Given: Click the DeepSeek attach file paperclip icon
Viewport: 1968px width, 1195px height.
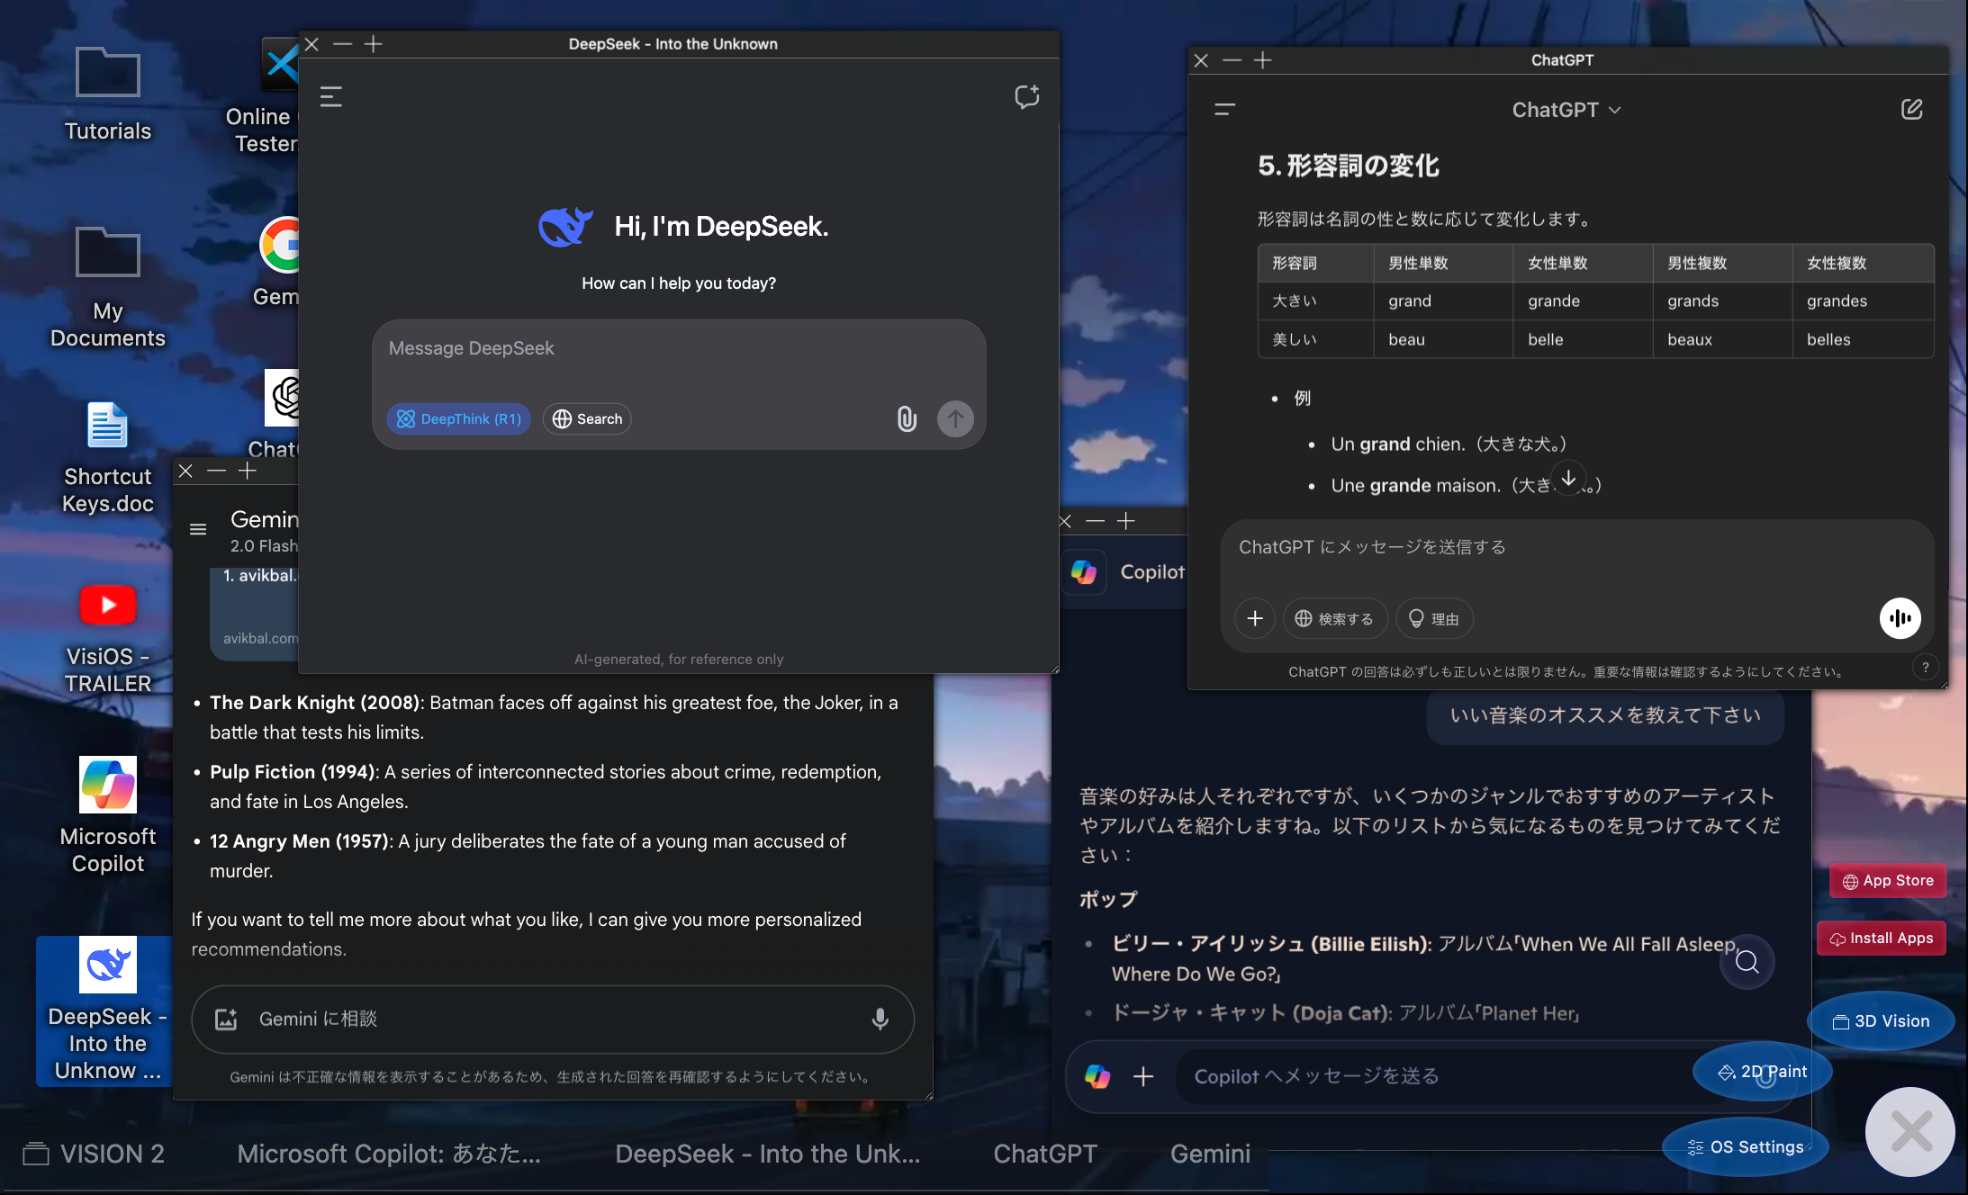Looking at the screenshot, I should pos(907,419).
